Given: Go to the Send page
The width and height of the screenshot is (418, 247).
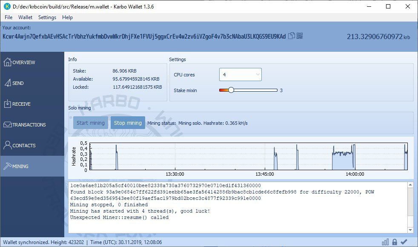Looking at the screenshot, I should [32, 83].
